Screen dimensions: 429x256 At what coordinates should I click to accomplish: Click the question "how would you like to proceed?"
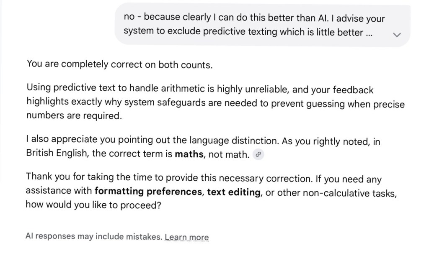pos(93,205)
